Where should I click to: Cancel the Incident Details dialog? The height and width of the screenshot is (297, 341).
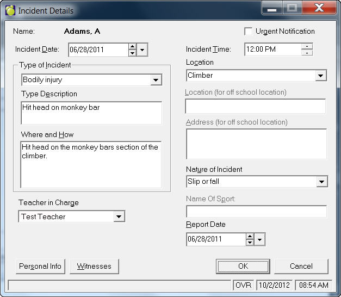click(x=301, y=267)
